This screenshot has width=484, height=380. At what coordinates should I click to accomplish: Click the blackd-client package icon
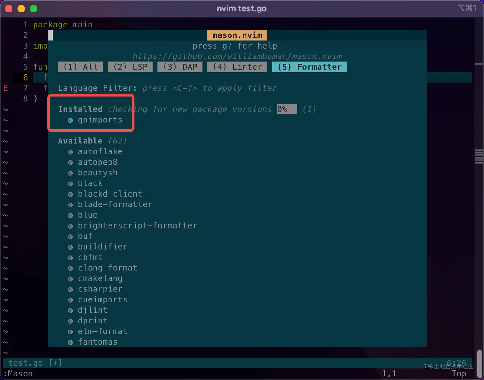tap(70, 194)
